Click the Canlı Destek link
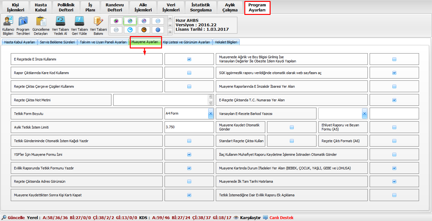This screenshot has height=221, width=432. click(x=281, y=218)
